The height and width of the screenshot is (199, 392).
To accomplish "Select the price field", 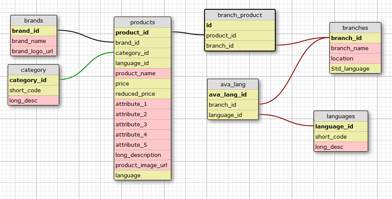I will click(x=142, y=83).
